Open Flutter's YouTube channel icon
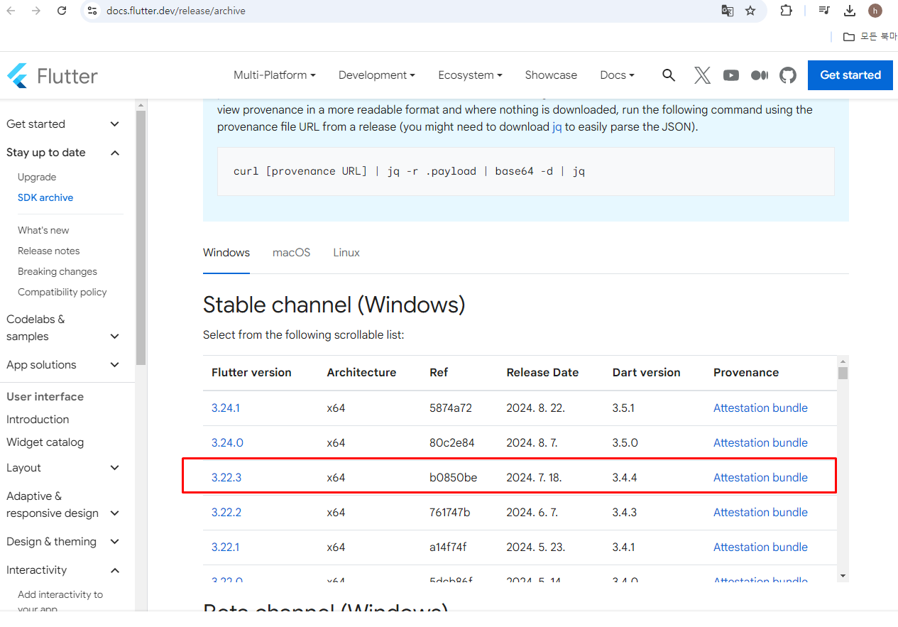This screenshot has width=898, height=627. tap(731, 75)
